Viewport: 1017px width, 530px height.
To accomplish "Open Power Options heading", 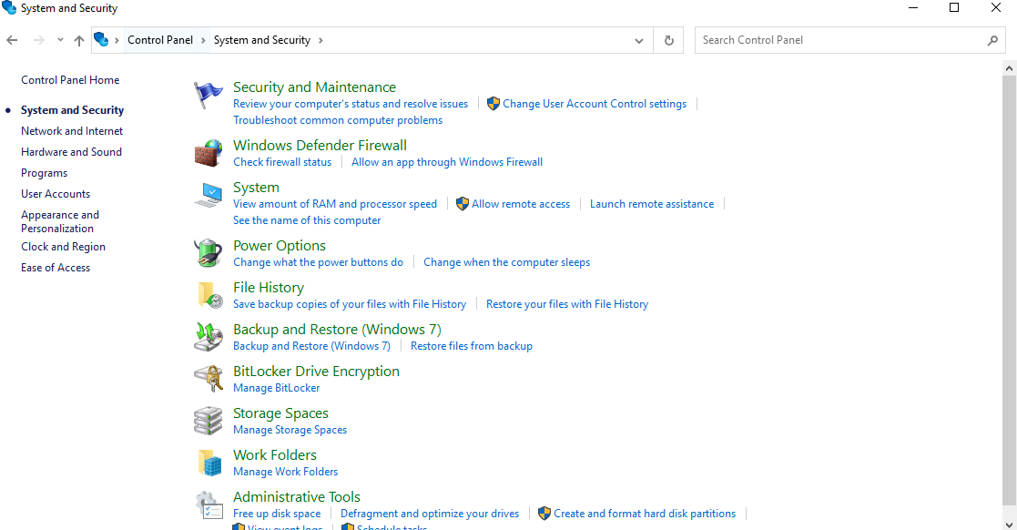I will [280, 246].
